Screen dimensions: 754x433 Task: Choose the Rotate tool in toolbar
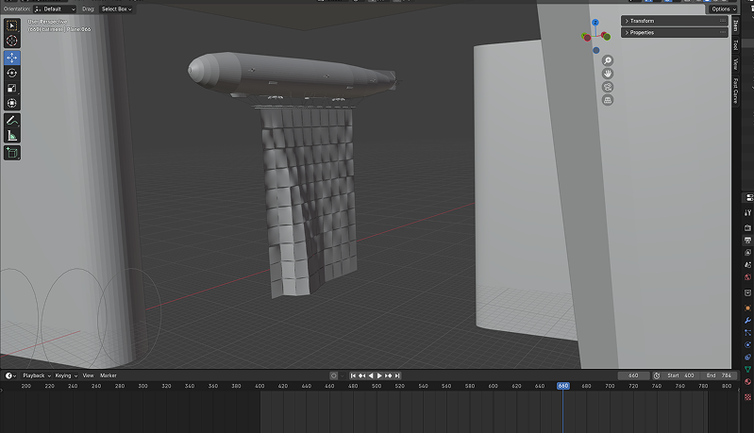[12, 73]
